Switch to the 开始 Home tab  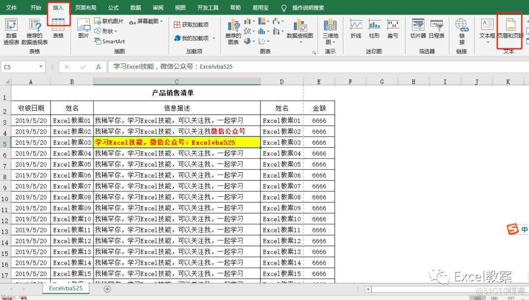coord(36,7)
